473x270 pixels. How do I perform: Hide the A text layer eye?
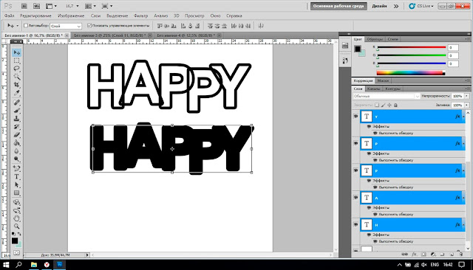point(356,198)
